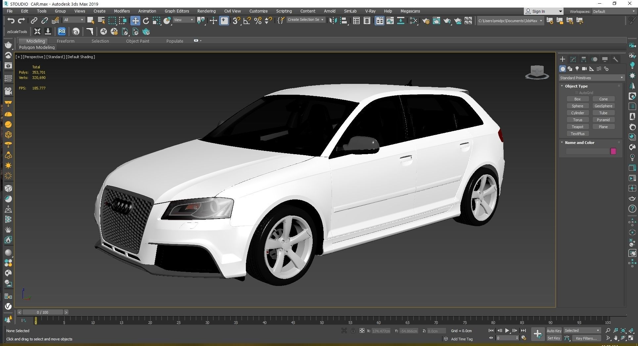Open Create Selection Set dropdown
The width and height of the screenshot is (638, 346).
[x=305, y=20]
